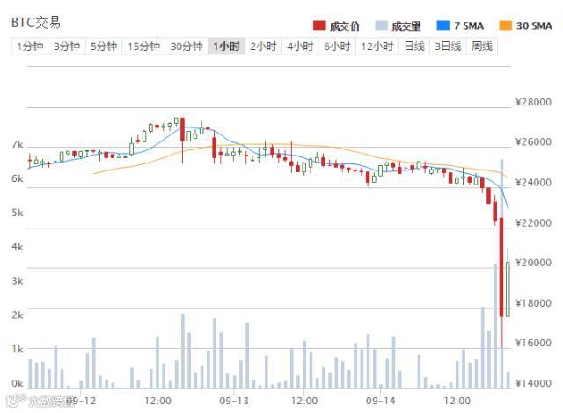Click the ¥14000 price axis label
Screen dimensions: 563x413
[x=533, y=383]
